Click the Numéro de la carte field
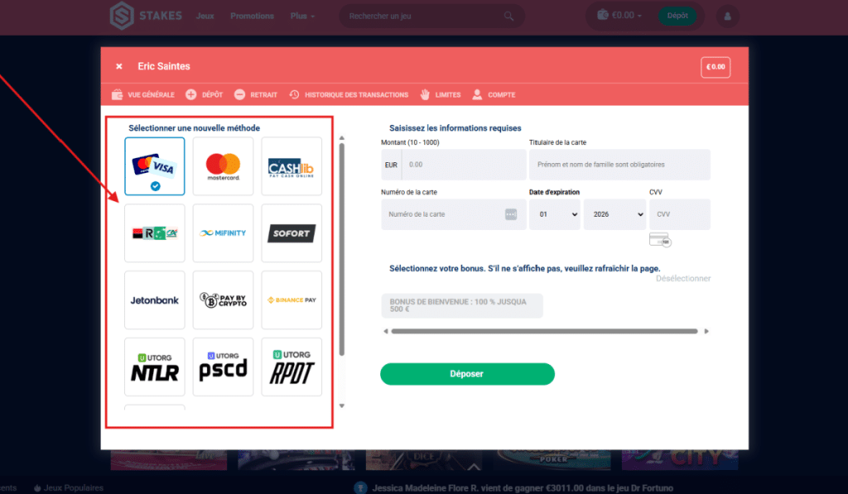The height and width of the screenshot is (494, 848). tap(443, 214)
